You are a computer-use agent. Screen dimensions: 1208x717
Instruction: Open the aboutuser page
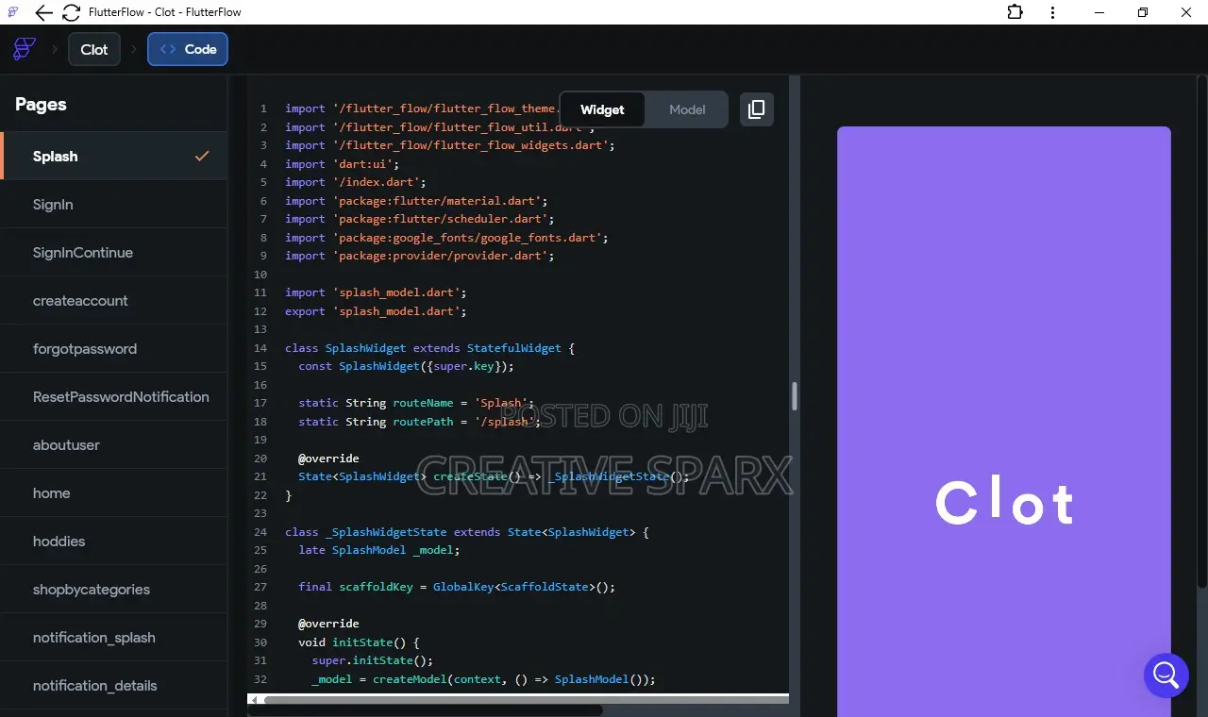(x=114, y=444)
